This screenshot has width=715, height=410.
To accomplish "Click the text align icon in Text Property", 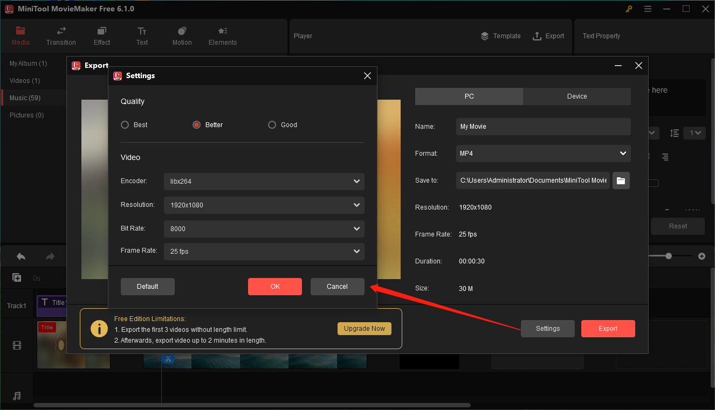I will [x=665, y=157].
